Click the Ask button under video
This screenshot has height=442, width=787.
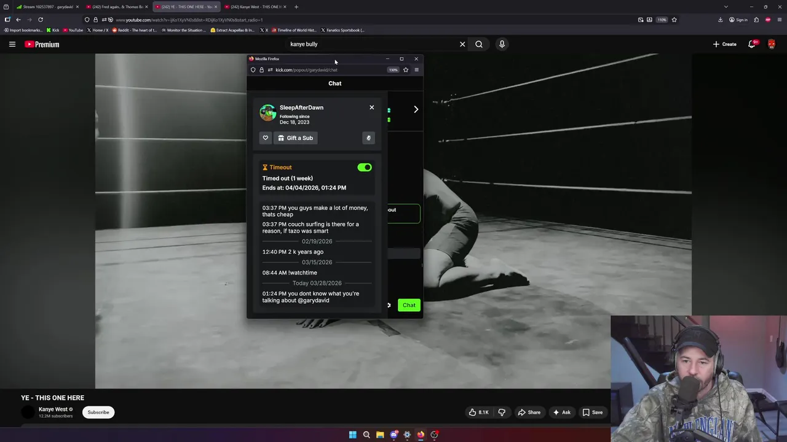point(562,413)
